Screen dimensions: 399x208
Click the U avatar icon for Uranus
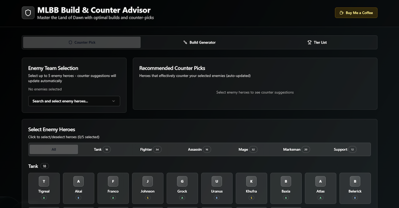pyautogui.click(x=217, y=181)
